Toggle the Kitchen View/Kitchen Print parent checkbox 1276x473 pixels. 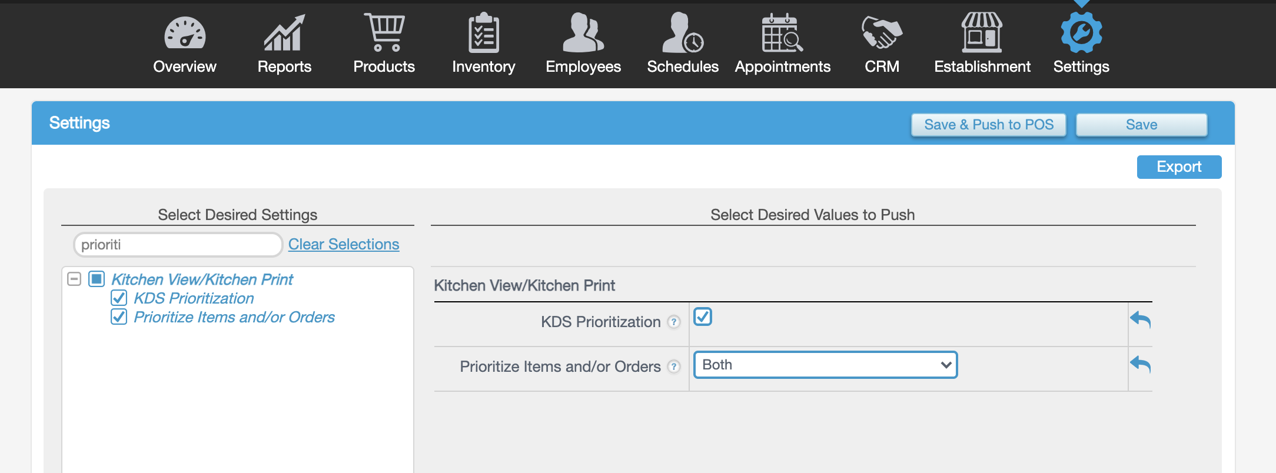tap(97, 279)
